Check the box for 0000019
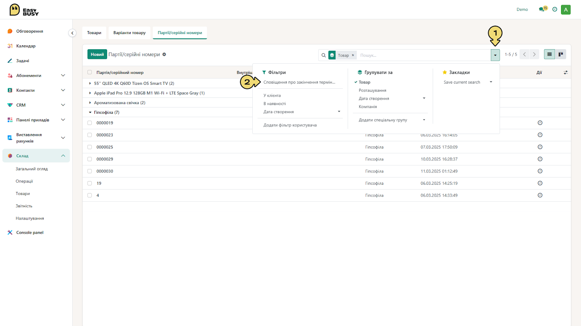The width and height of the screenshot is (581, 326). pos(90,123)
